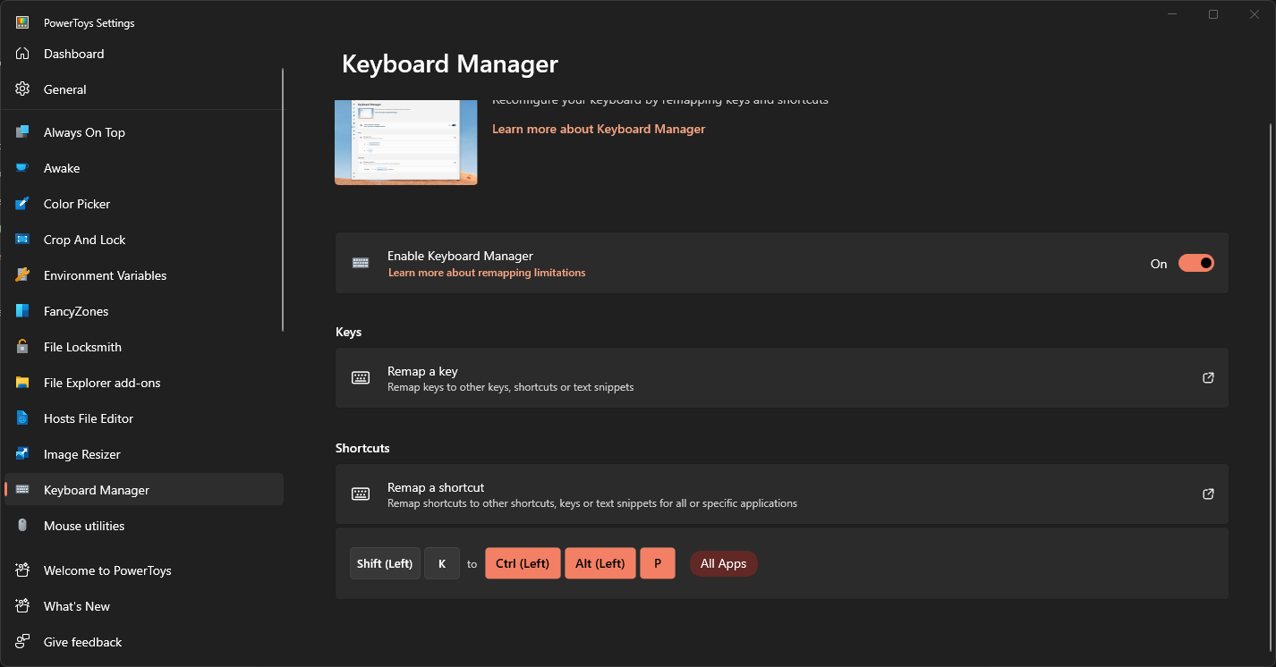Open Learn more about Keyboard Manager link
Image resolution: width=1276 pixels, height=667 pixels.
point(599,129)
